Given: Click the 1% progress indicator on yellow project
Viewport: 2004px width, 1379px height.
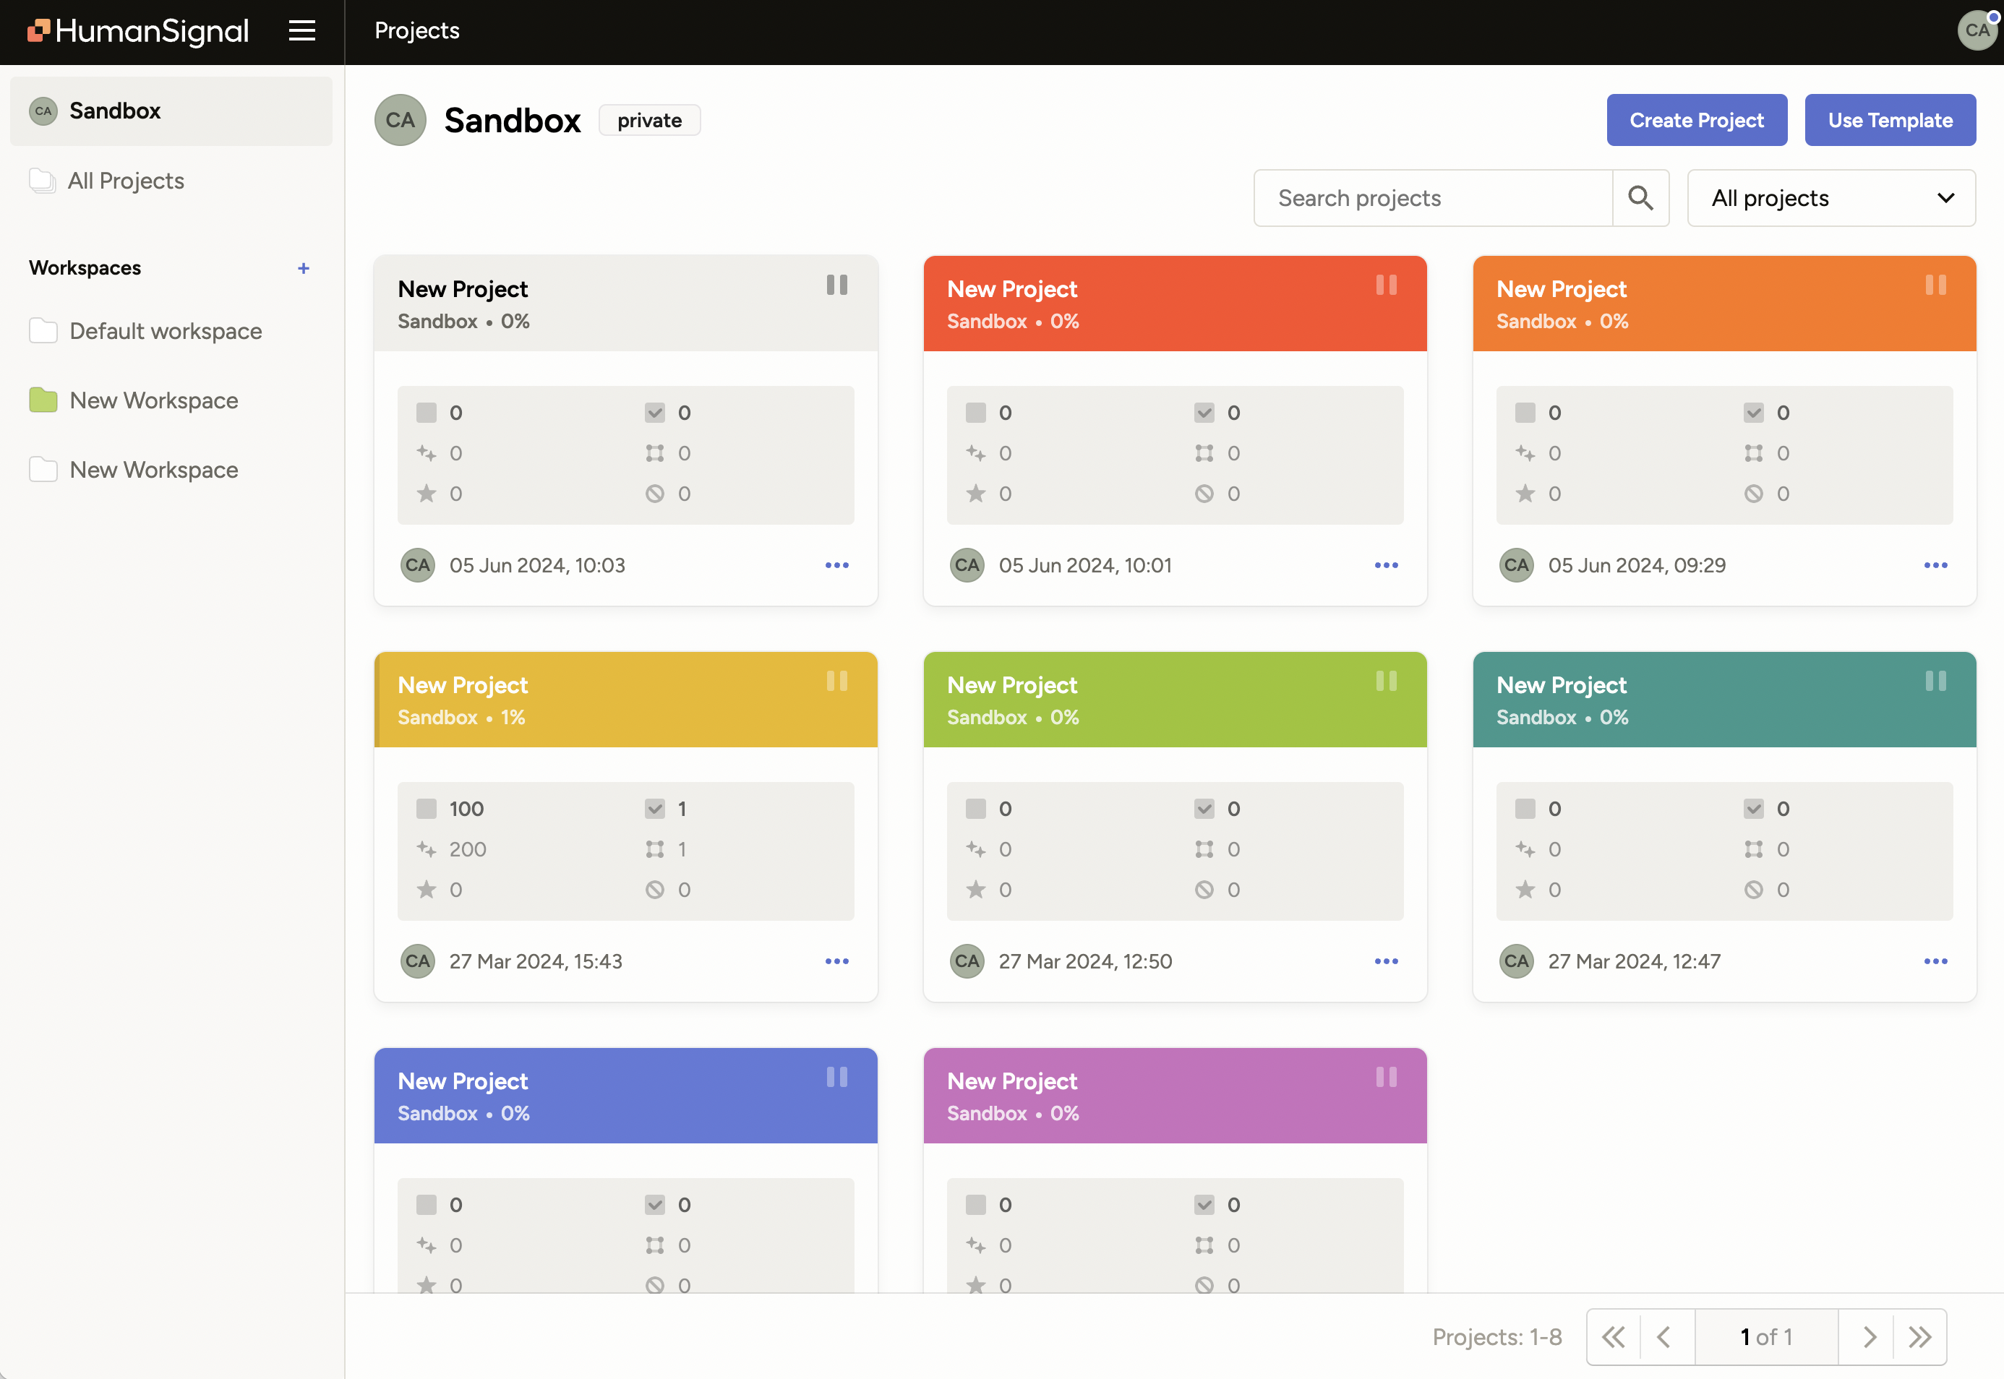Looking at the screenshot, I should [x=513, y=717].
